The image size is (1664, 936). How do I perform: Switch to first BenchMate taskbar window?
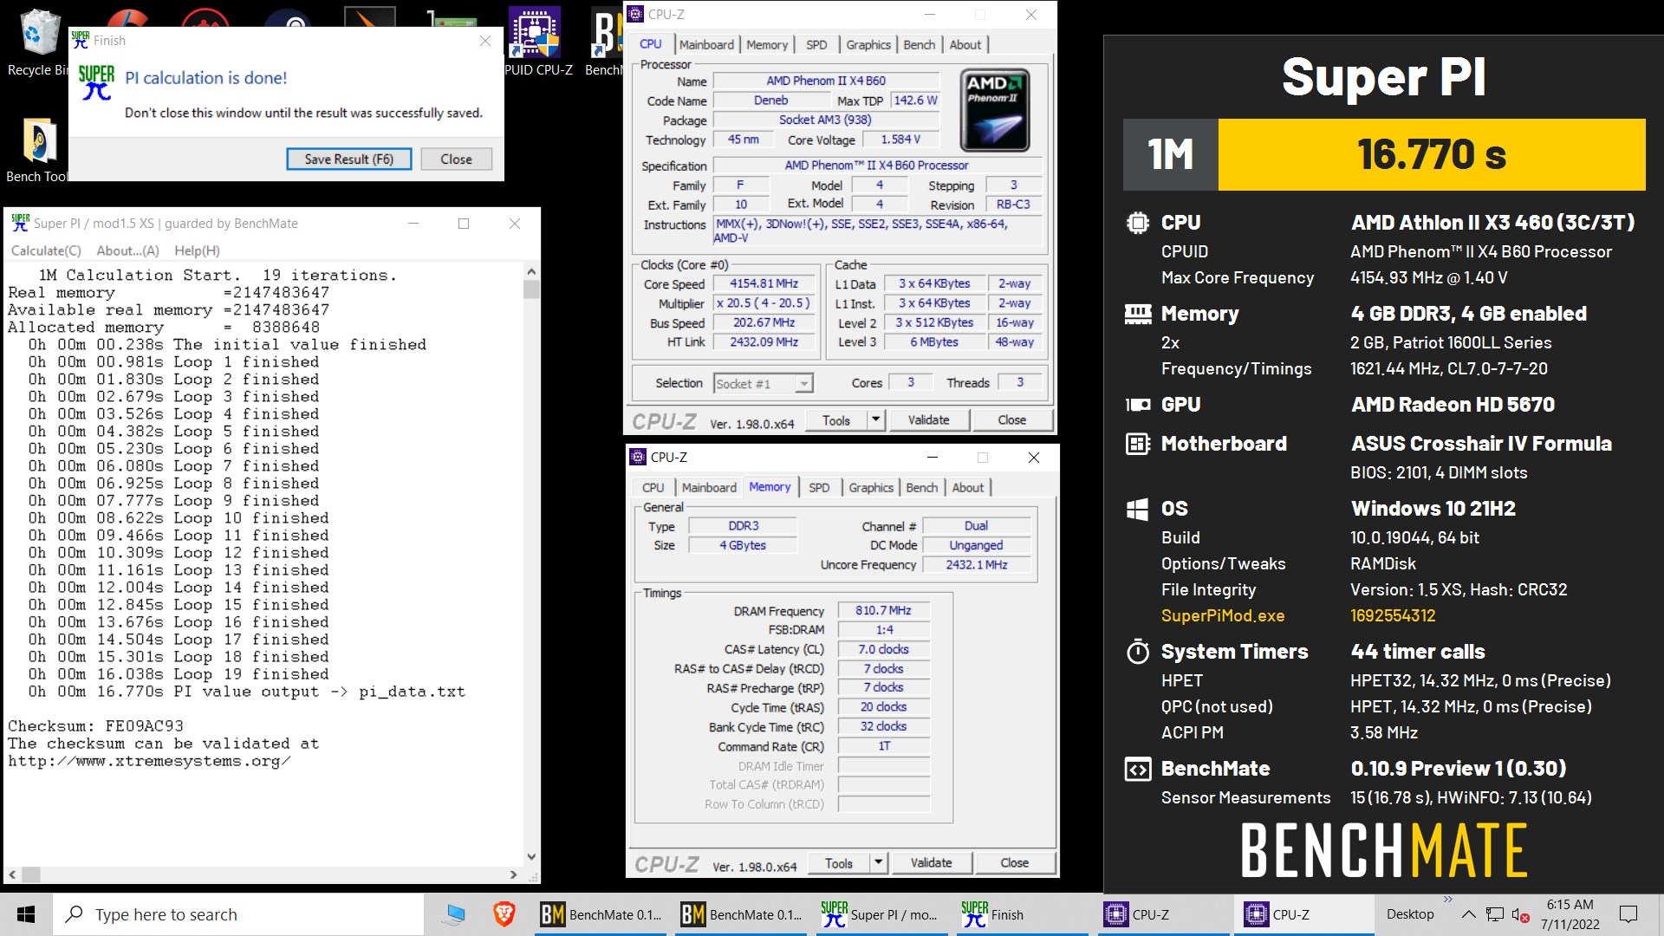point(600,914)
